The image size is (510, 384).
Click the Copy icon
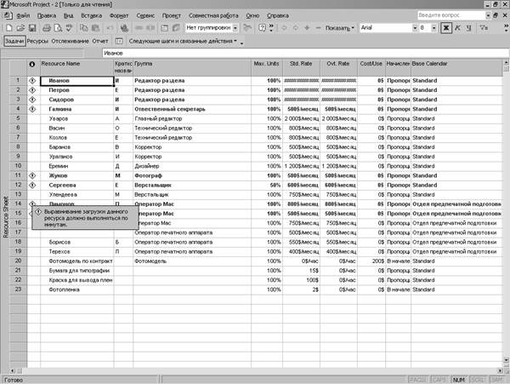click(x=84, y=28)
